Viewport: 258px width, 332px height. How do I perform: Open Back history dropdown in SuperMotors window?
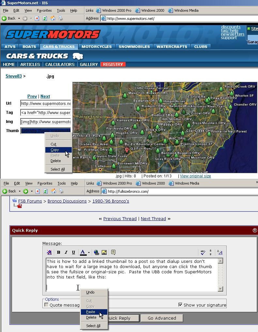tap(19, 18)
